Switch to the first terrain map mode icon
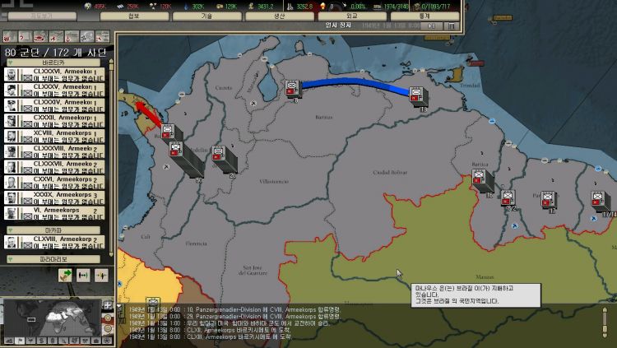 point(9,341)
